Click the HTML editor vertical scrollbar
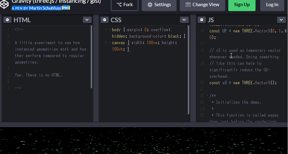Viewport: 288px width, 154px height. (x=92, y=57)
